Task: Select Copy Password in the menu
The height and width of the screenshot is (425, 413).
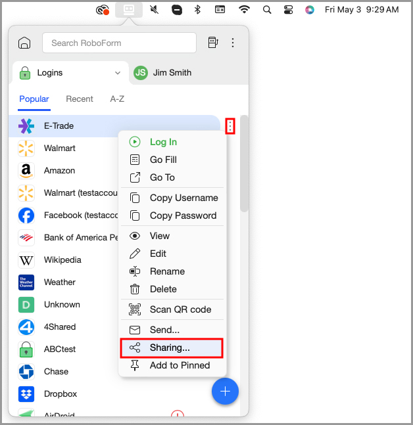Action: (x=172, y=215)
